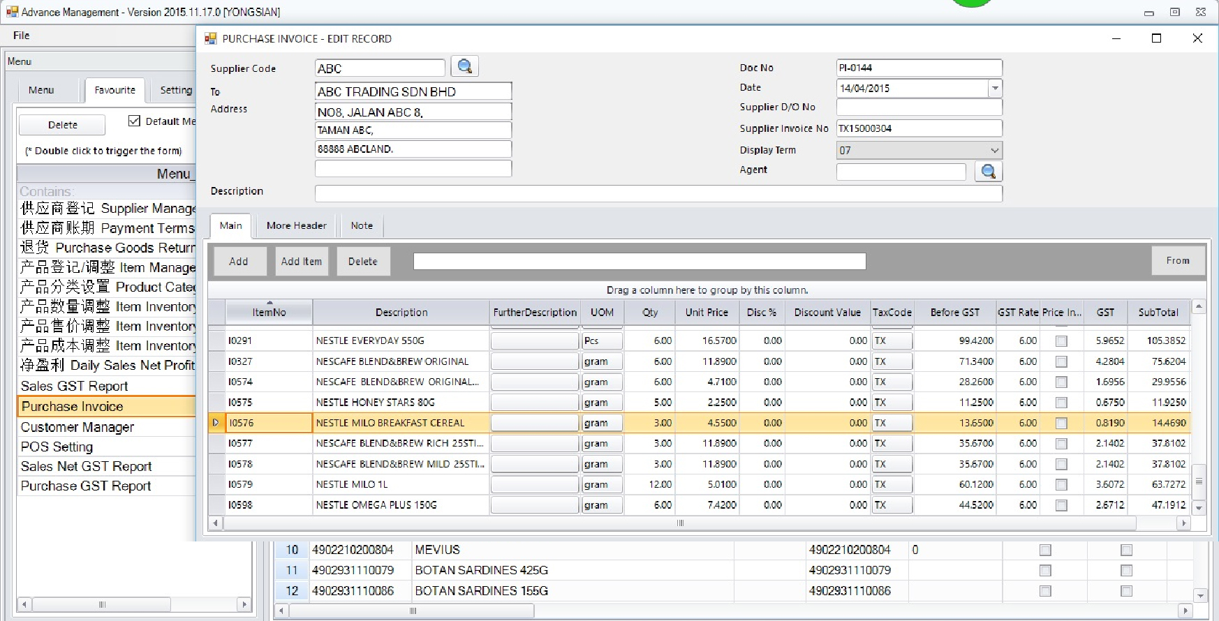1219x621 pixels.
Task: Click the item search box beside Delete
Action: [x=640, y=261]
